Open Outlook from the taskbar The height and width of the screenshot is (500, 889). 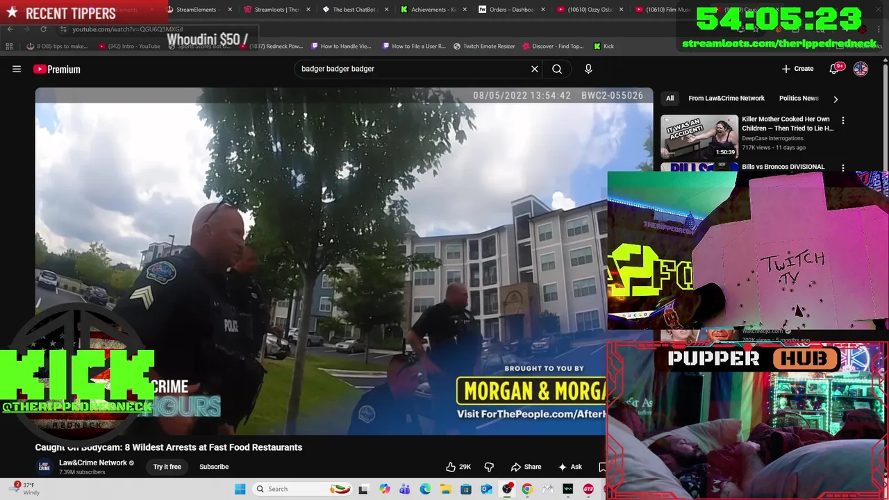(486, 489)
